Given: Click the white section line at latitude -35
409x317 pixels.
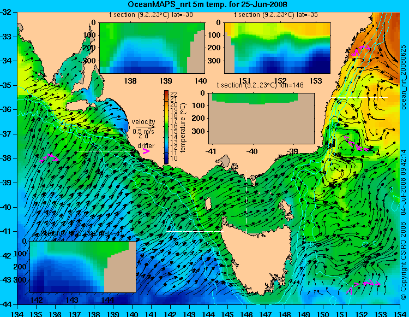Looking at the screenshot, I should 359,97.
